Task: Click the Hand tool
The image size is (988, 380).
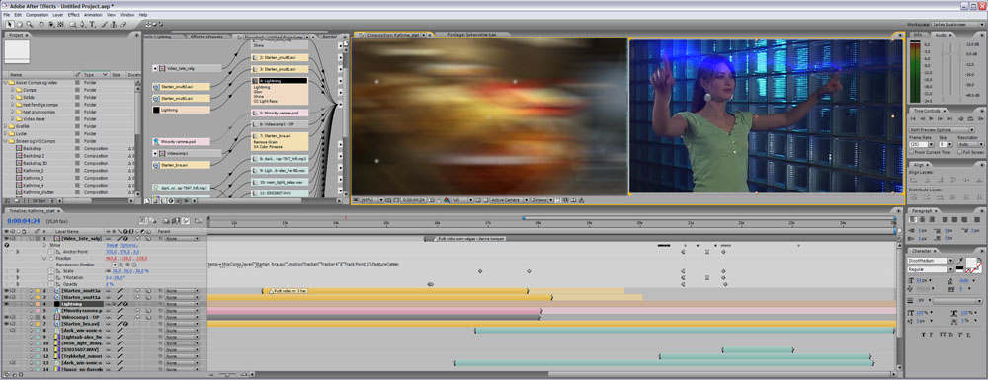Action: (20, 24)
